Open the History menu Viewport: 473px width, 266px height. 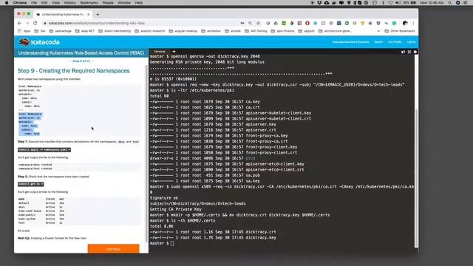[69, 3]
